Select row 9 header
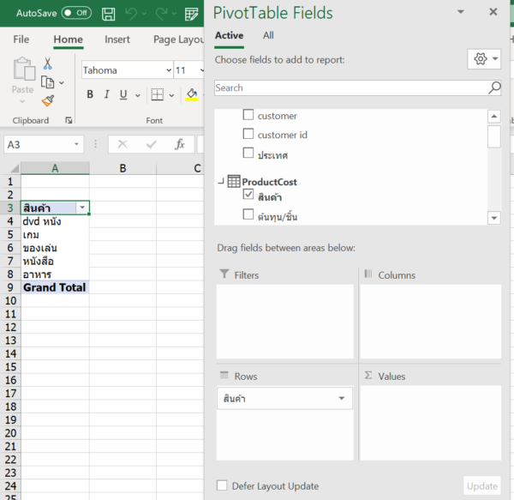 click(x=10, y=287)
